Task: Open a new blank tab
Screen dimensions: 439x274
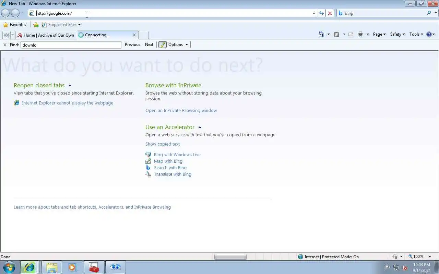Action: tap(143, 35)
